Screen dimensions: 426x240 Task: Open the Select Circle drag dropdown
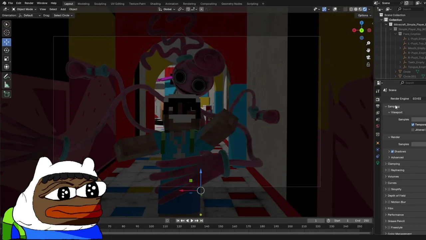pyautogui.click(x=63, y=15)
